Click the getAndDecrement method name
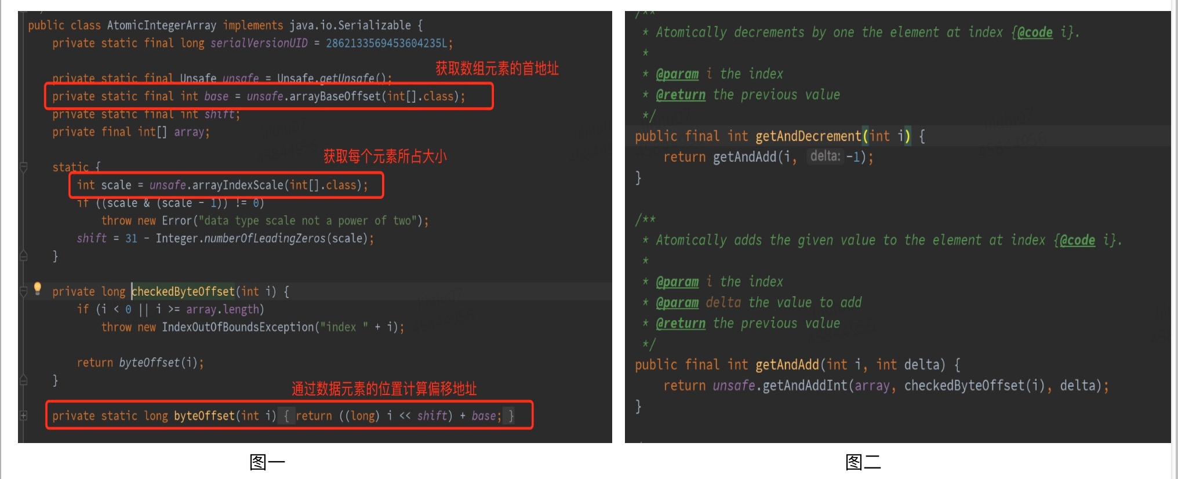The height and width of the screenshot is (479, 1178). coord(808,136)
